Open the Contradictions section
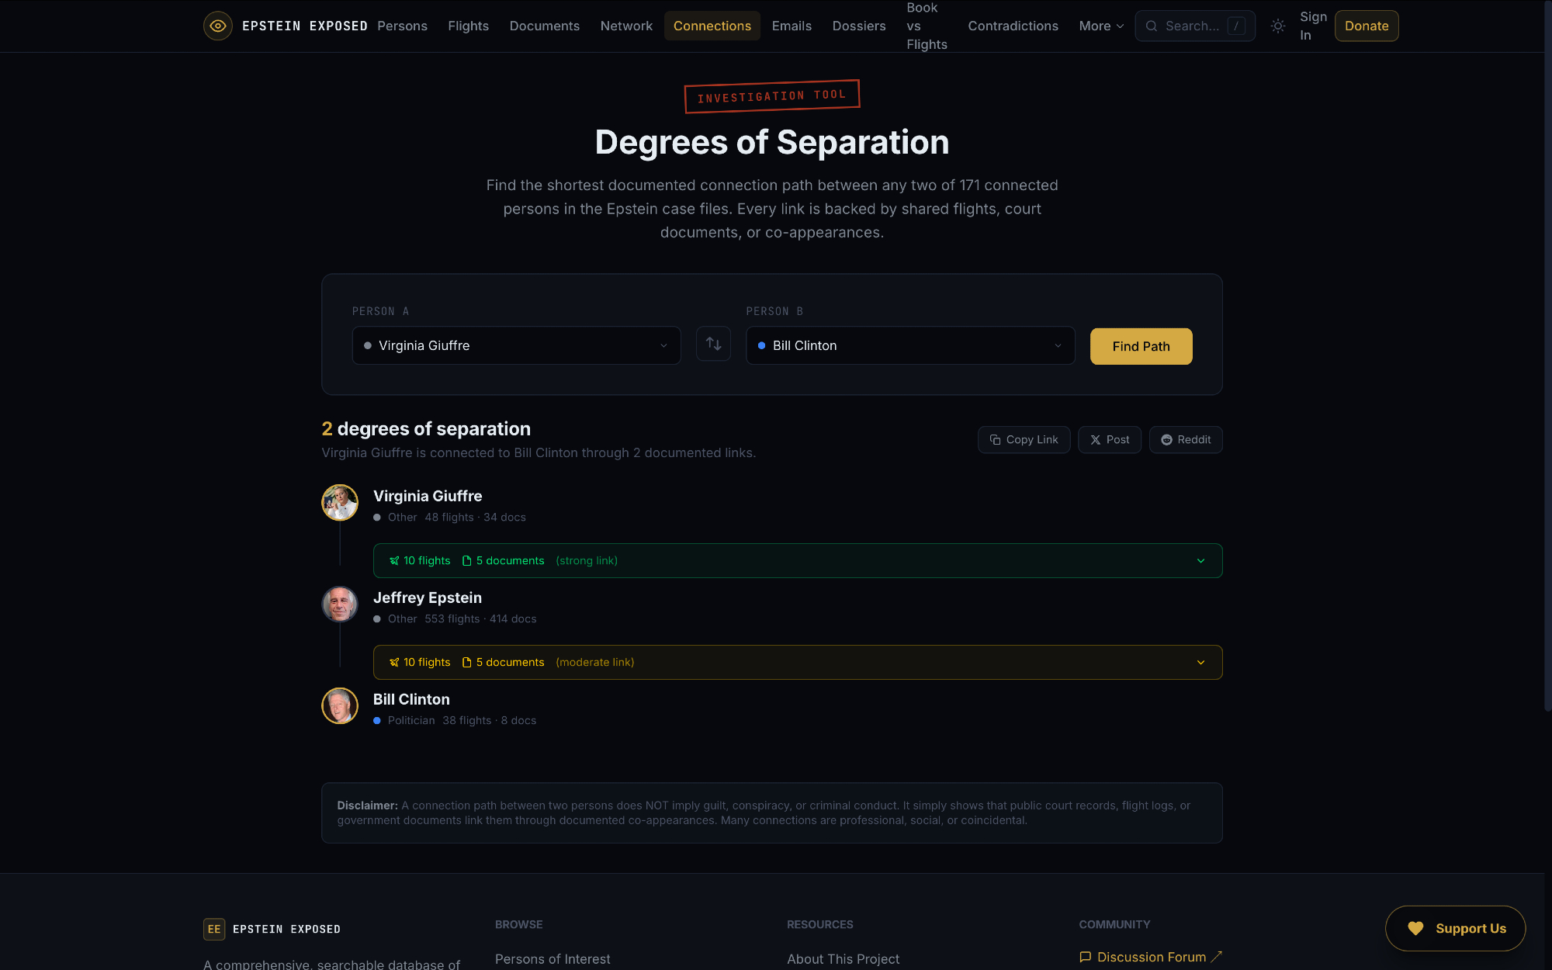Screen dimensions: 1552x970 point(1013,26)
